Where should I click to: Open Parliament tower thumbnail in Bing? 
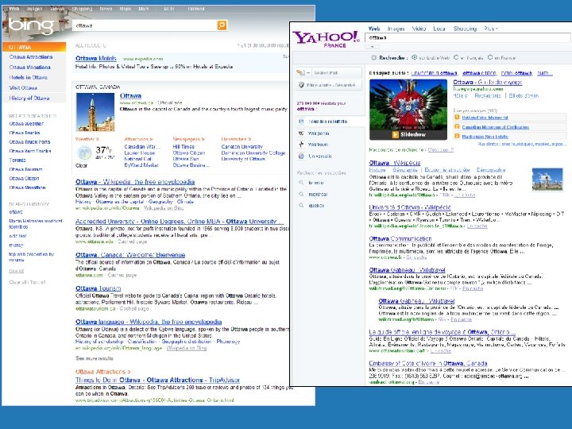coord(95,112)
